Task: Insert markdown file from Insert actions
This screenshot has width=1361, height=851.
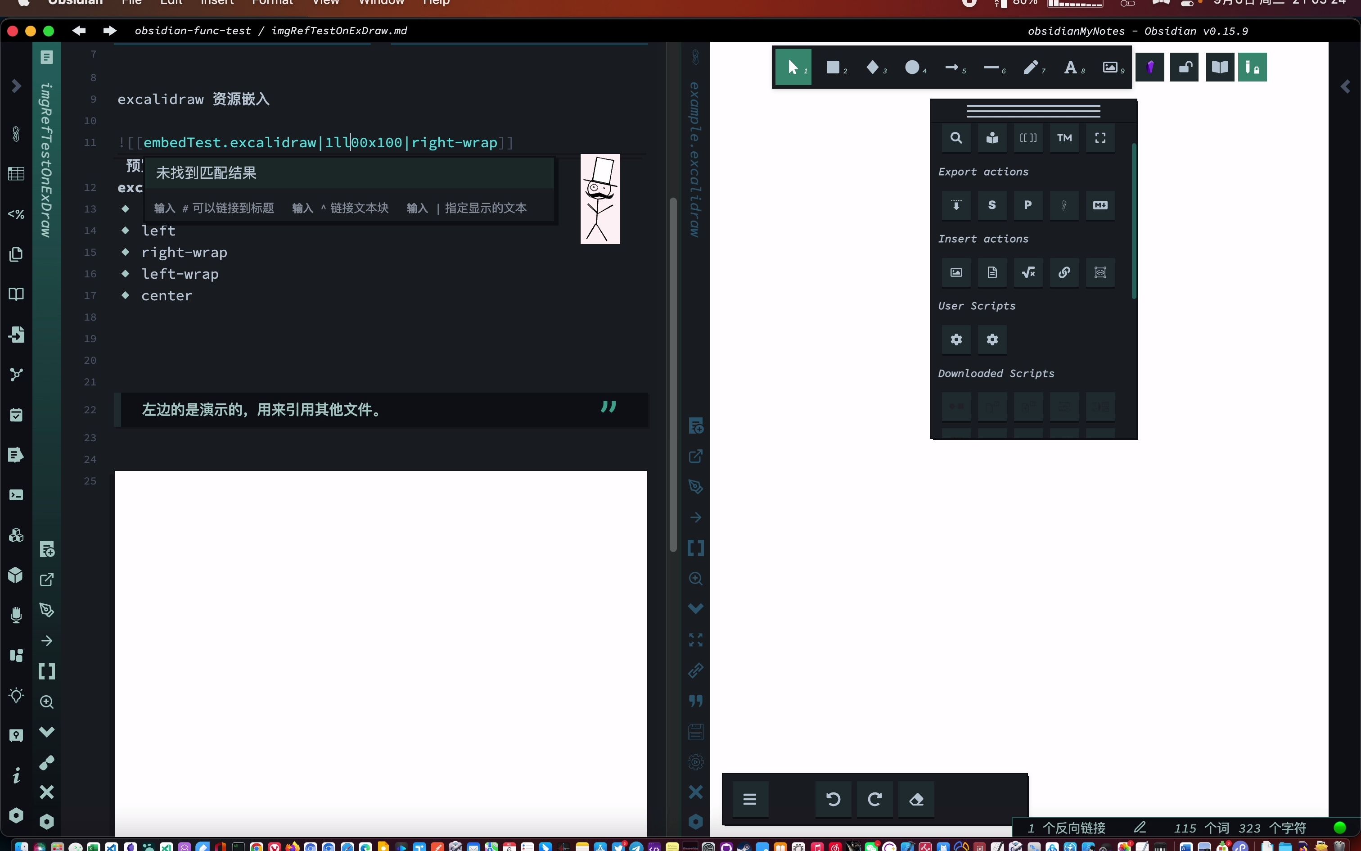Action: (x=992, y=272)
